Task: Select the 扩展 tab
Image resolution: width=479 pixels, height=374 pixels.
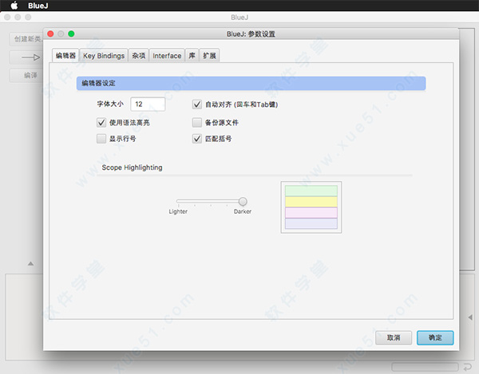Action: 209,56
